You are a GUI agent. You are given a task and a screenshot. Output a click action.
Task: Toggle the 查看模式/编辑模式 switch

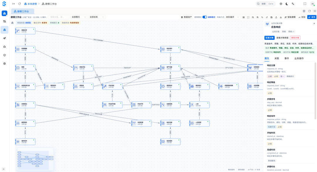click(205, 17)
